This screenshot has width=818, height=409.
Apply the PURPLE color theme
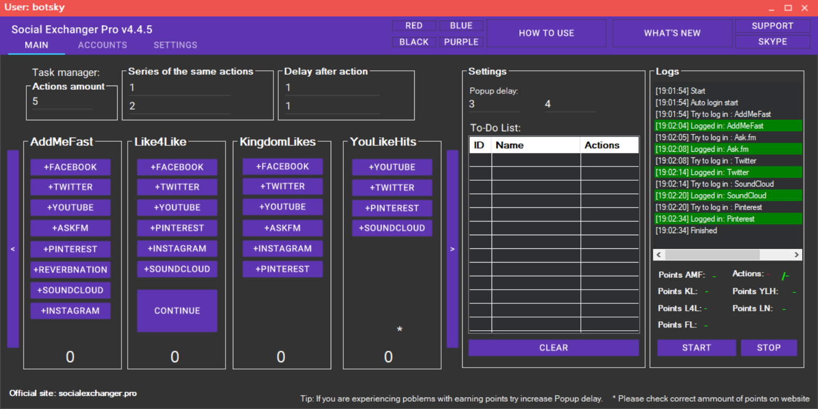461,42
